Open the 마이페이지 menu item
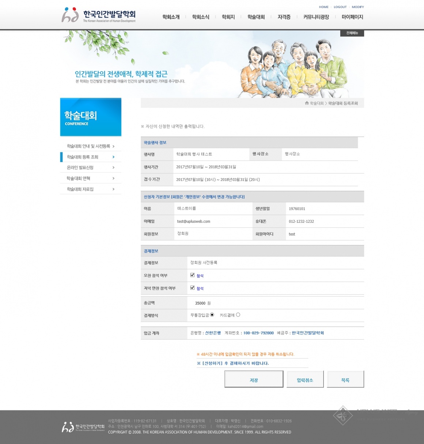This screenshot has width=424, height=444. click(x=352, y=17)
